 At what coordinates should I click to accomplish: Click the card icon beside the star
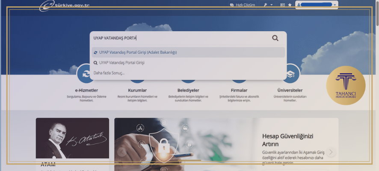pyautogui.click(x=282, y=5)
